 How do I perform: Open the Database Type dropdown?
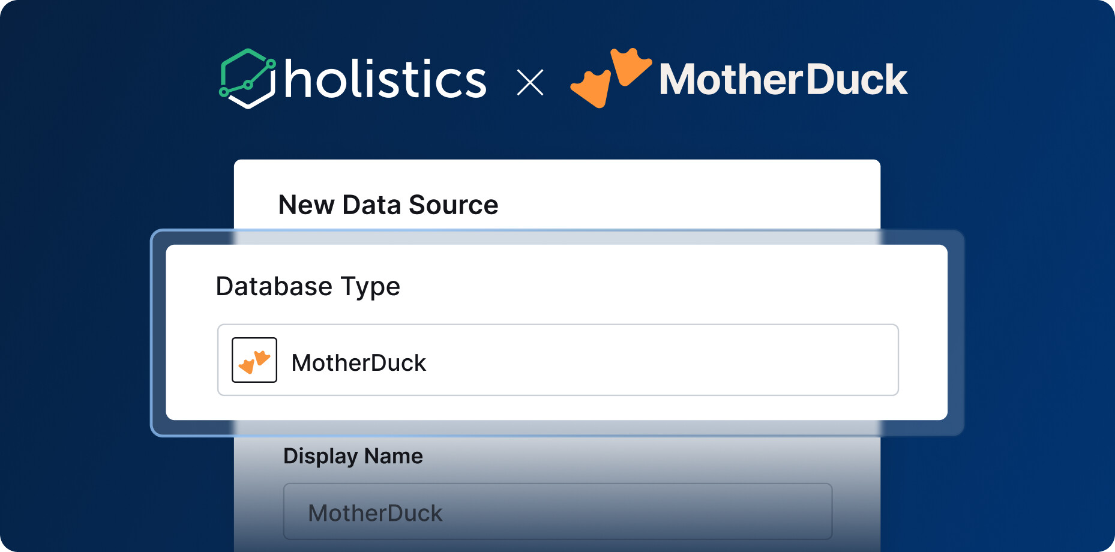[x=557, y=360]
